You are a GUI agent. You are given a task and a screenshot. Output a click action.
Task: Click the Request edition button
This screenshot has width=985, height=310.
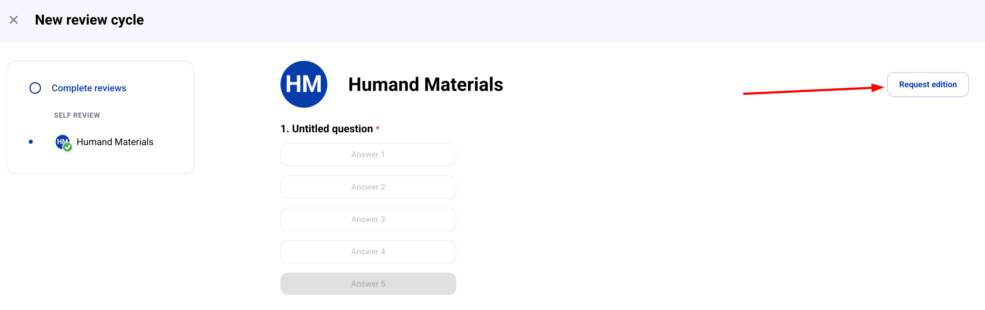click(928, 85)
